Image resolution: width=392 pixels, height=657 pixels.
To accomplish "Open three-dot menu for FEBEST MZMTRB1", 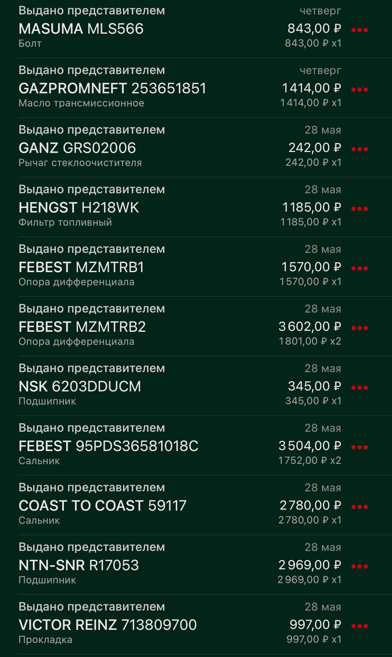I will tap(359, 269).
